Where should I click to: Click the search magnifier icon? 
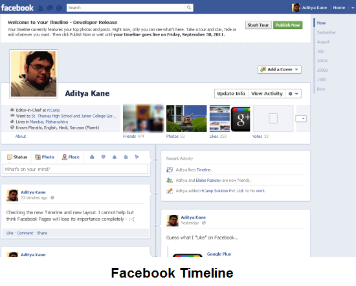click(189, 8)
